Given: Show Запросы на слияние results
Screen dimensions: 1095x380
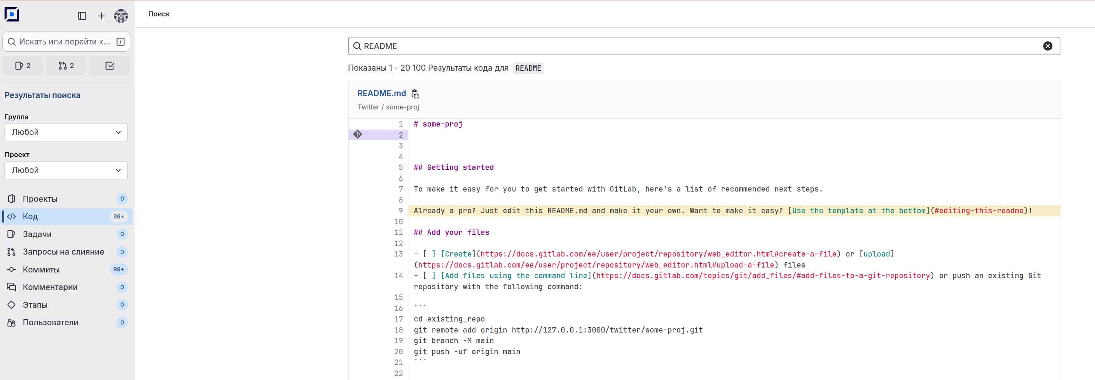Looking at the screenshot, I should 63,252.
